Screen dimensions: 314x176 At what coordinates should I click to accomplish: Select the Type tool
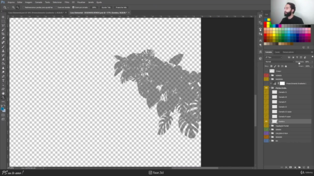click(x=3, y=80)
